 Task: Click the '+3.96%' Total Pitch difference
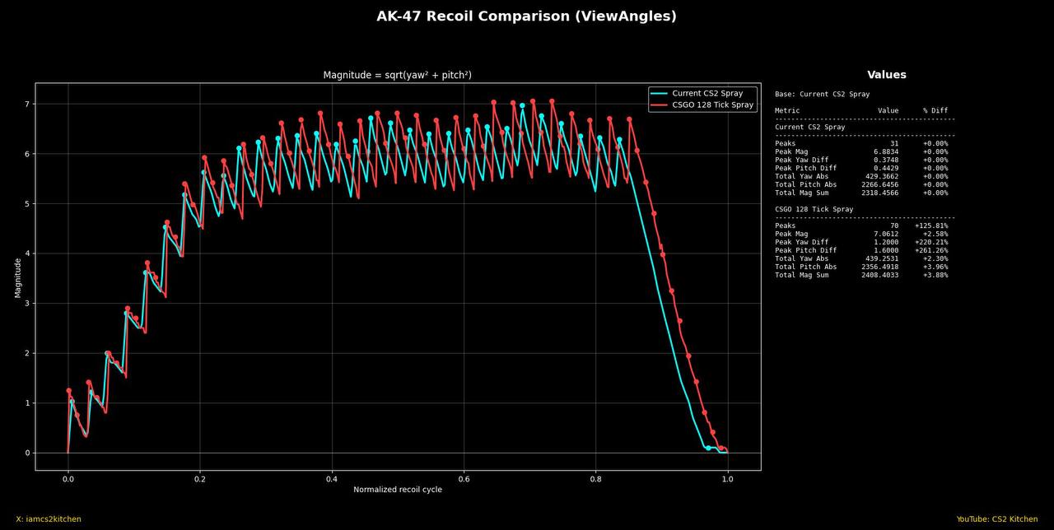935,267
